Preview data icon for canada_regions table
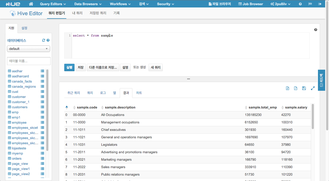The width and height of the screenshot is (329, 181). point(42,86)
